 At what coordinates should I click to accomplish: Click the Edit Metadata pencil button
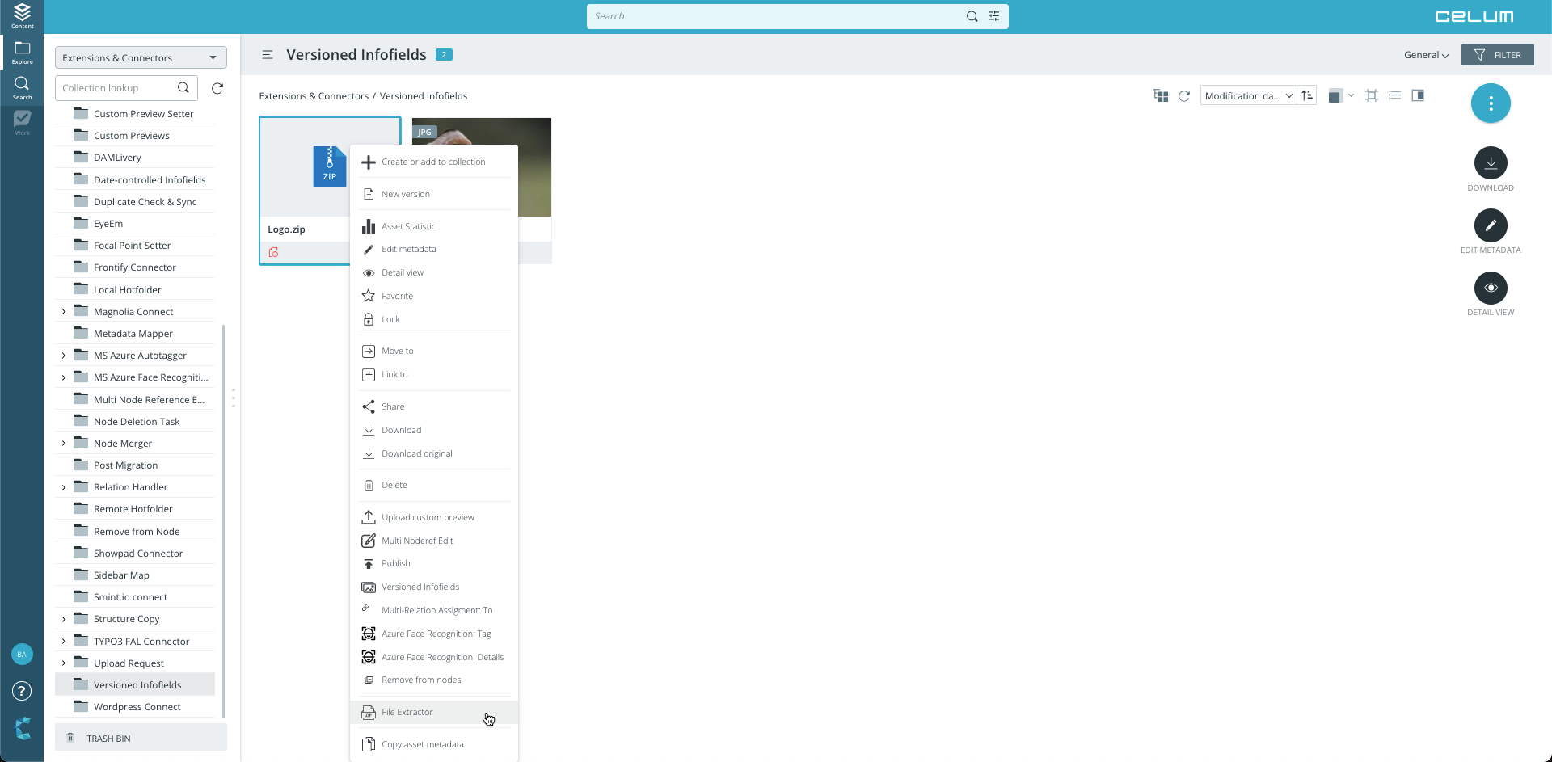1491,225
